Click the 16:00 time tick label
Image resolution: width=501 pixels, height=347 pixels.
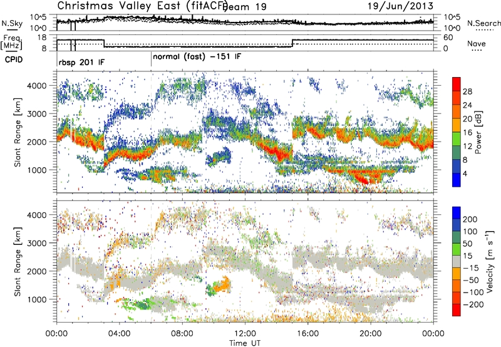coord(307,334)
